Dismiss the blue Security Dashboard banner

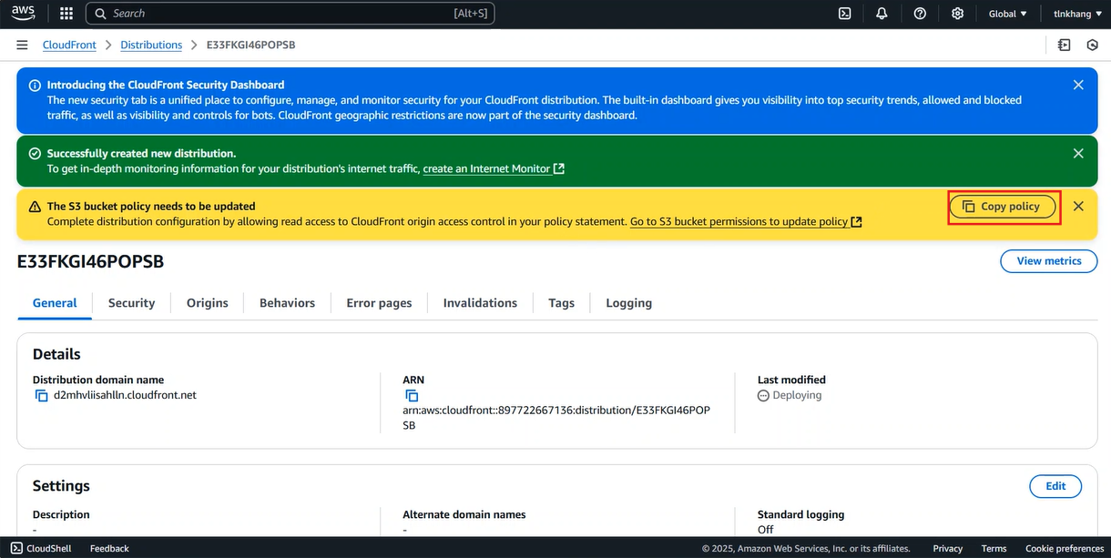(1078, 85)
